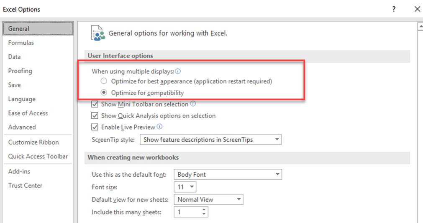Click the scrollbar up arrow

(420, 26)
